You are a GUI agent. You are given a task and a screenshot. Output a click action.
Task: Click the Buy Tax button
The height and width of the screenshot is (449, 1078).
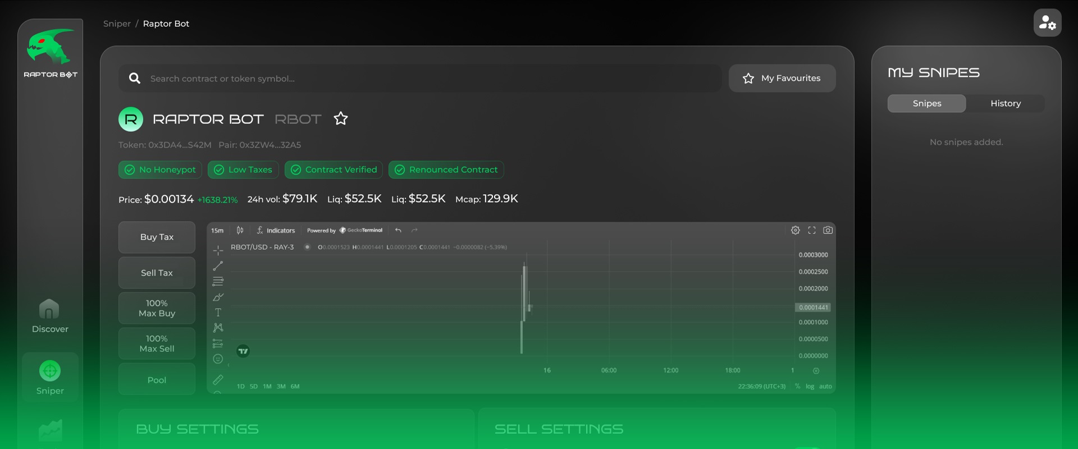(157, 237)
